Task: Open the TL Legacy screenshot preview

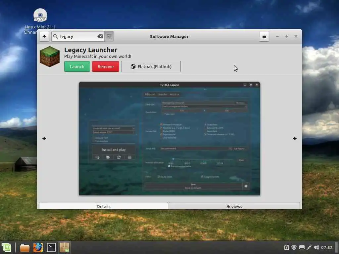Action: (169, 139)
